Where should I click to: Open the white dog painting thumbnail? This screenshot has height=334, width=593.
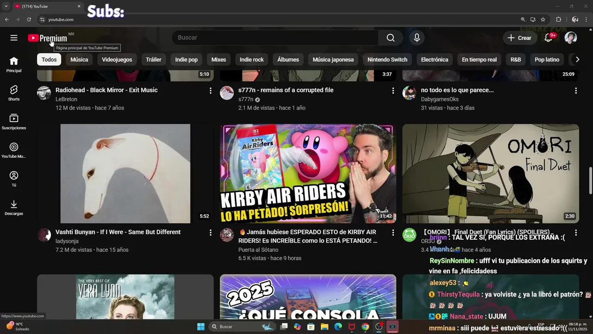(125, 173)
